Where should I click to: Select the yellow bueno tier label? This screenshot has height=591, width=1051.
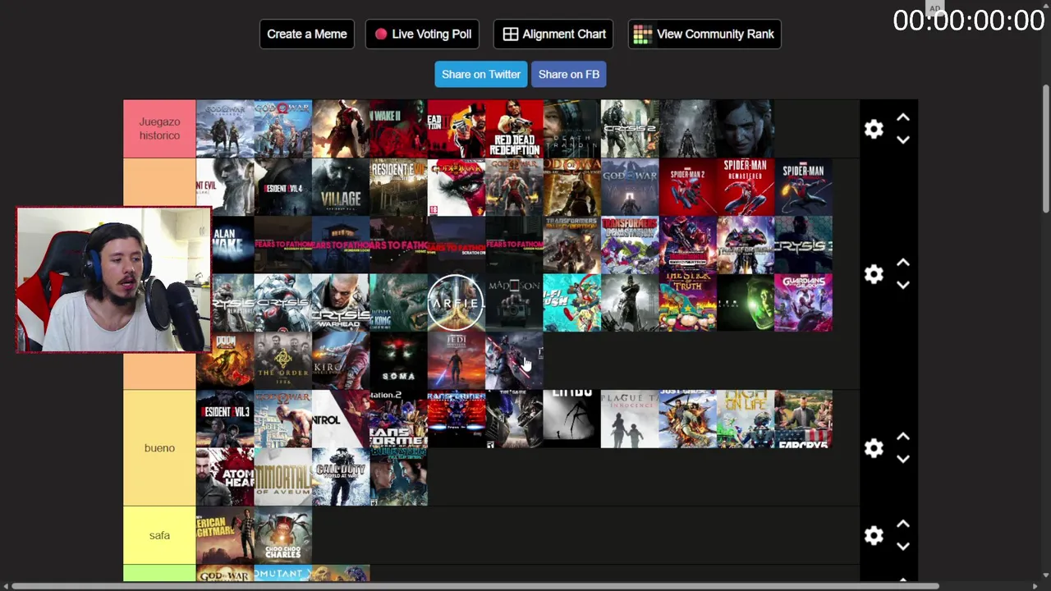pos(159,447)
